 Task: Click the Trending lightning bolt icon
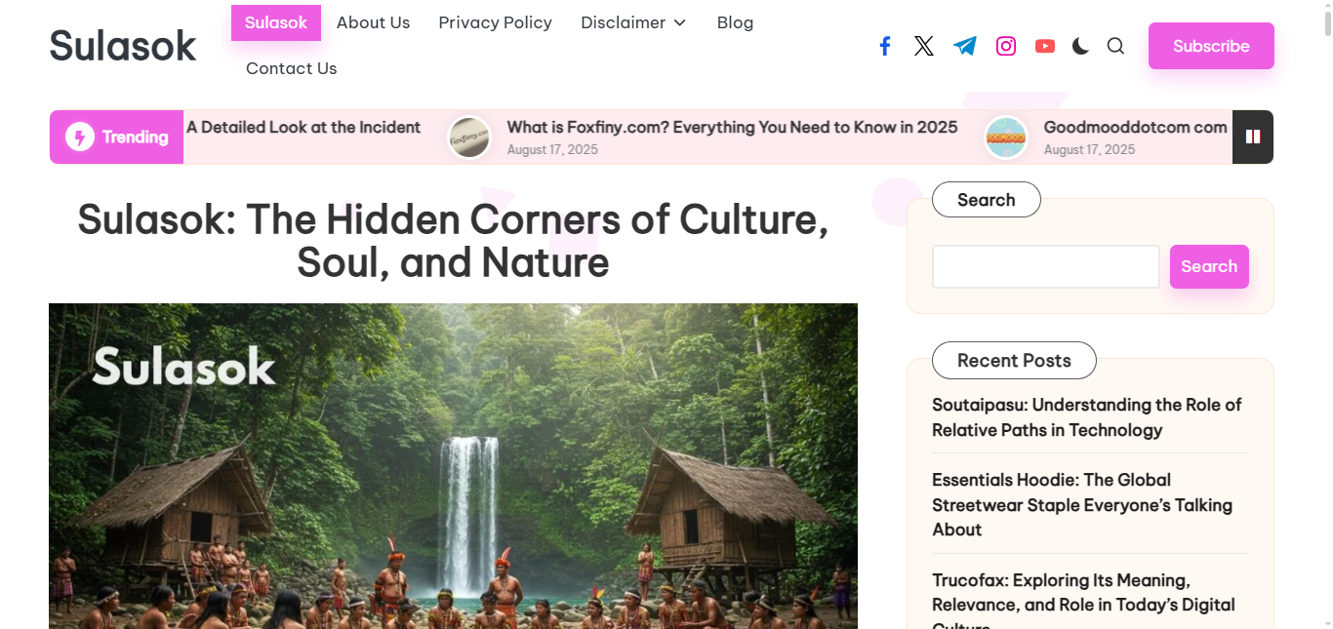[80, 138]
